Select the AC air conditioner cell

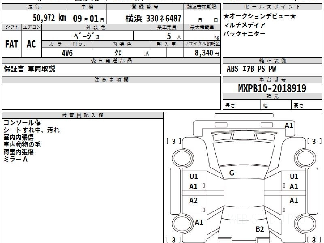[32, 44]
